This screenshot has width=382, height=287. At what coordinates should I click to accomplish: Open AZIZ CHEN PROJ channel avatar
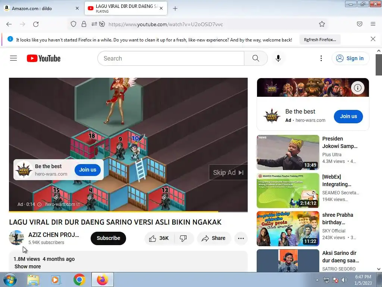16,238
